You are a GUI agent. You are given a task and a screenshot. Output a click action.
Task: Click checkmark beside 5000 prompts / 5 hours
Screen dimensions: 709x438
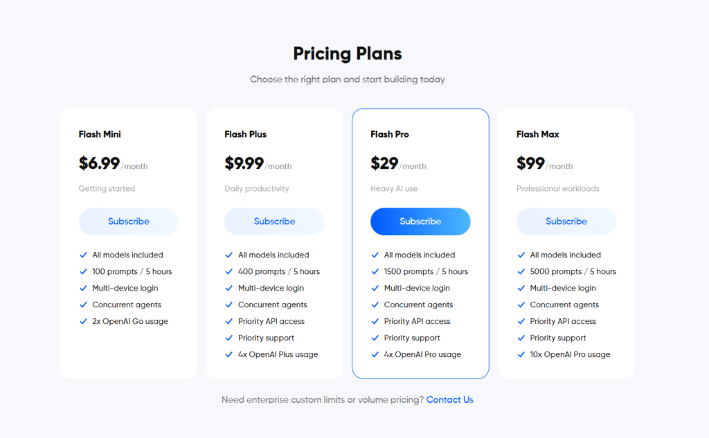[521, 272]
